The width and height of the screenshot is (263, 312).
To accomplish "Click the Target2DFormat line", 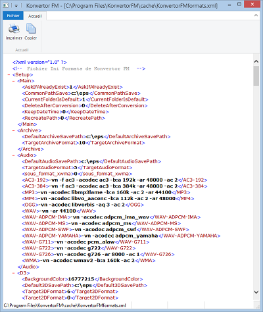I will pyautogui.click(x=70, y=298).
